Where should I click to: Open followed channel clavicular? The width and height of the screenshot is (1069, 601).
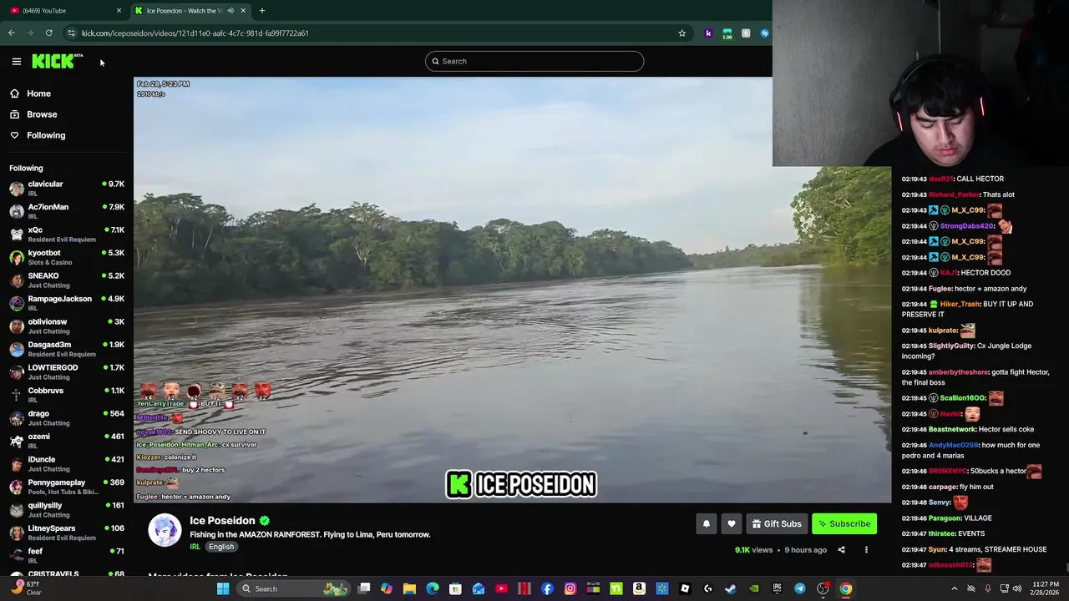67,189
